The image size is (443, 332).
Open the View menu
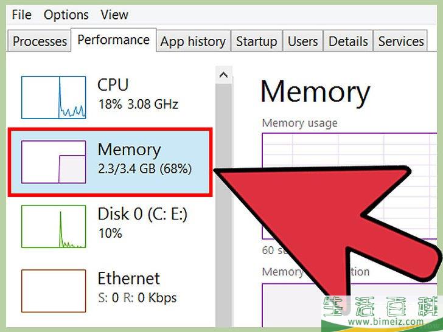coord(114,15)
